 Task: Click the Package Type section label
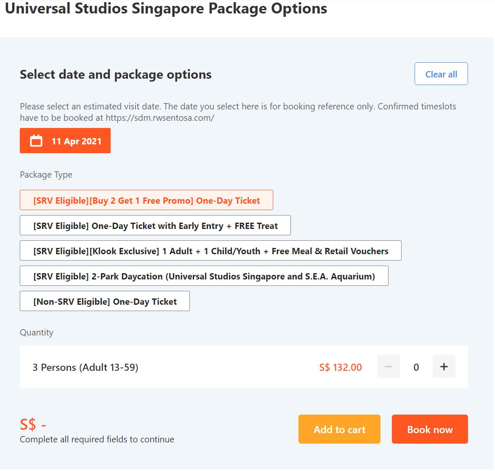pyautogui.click(x=46, y=175)
